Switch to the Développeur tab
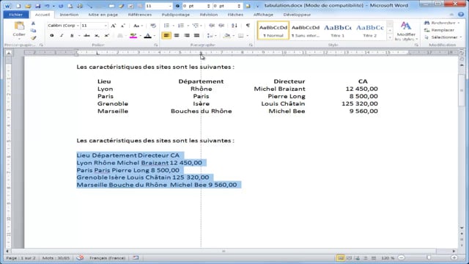The width and height of the screenshot is (469, 264). [x=297, y=15]
